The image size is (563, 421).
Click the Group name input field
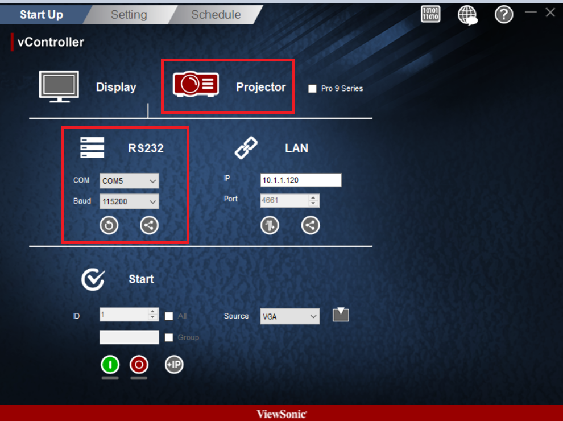129,337
